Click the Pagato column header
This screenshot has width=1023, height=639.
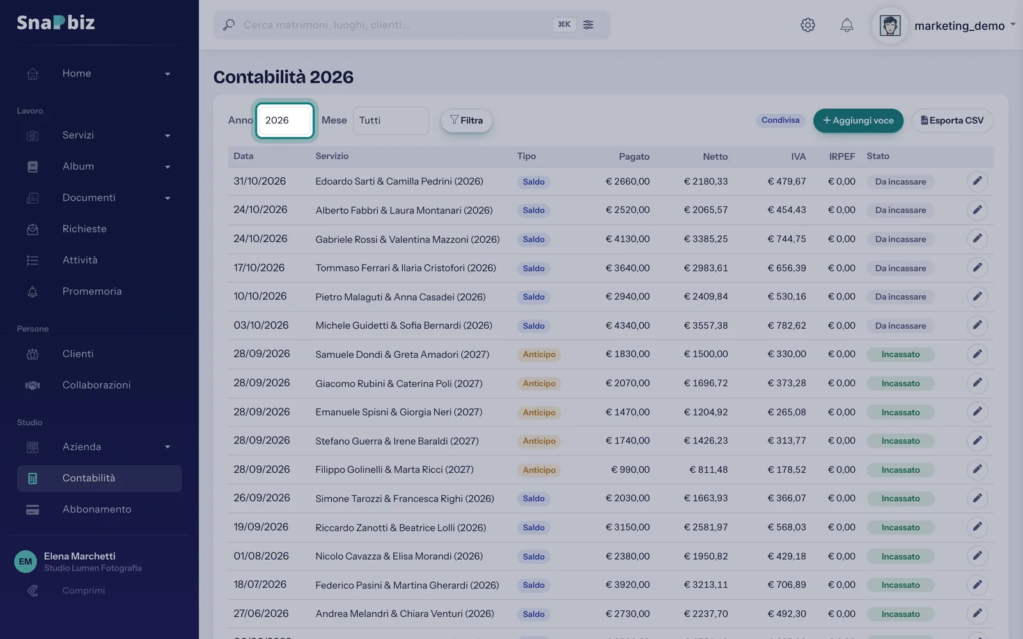click(x=634, y=157)
